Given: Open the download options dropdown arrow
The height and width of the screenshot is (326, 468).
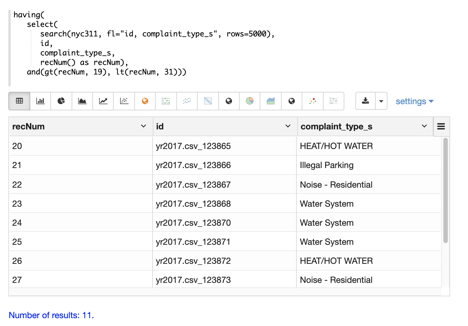Looking at the screenshot, I should click(381, 101).
